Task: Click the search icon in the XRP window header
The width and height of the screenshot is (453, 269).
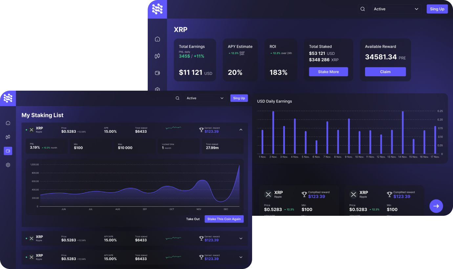Action: [x=362, y=9]
